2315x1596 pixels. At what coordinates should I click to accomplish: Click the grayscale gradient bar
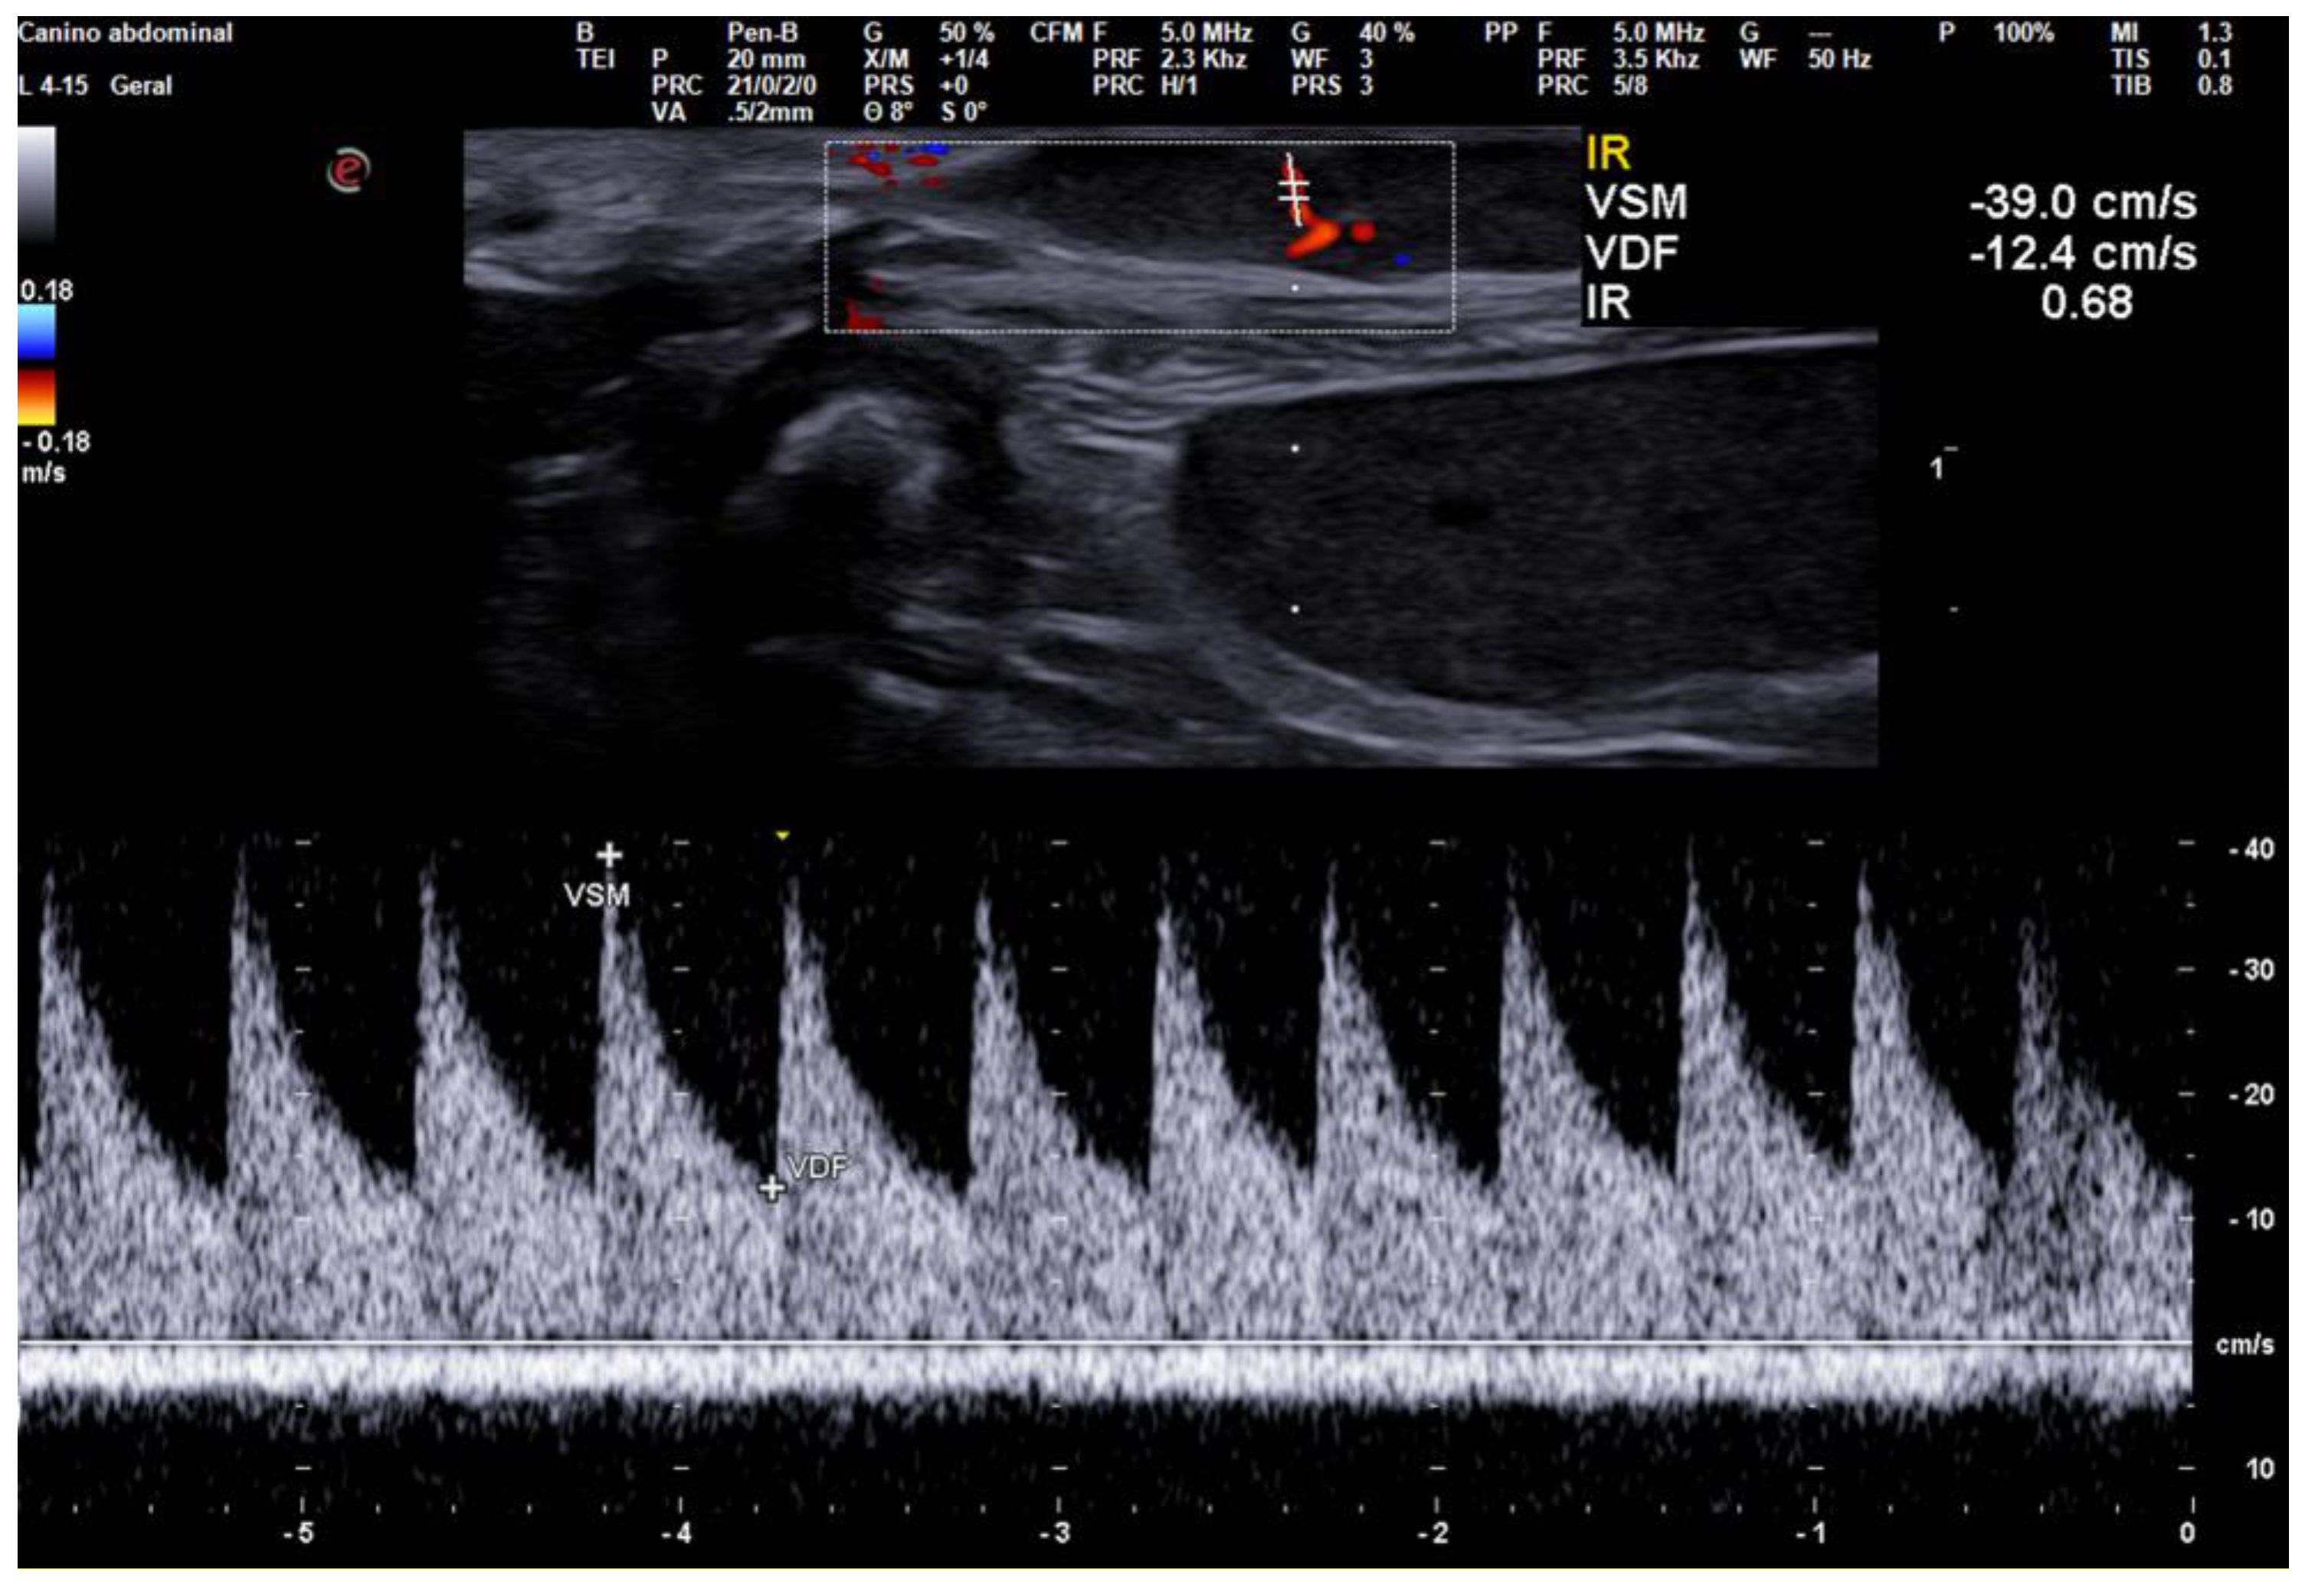(37, 185)
